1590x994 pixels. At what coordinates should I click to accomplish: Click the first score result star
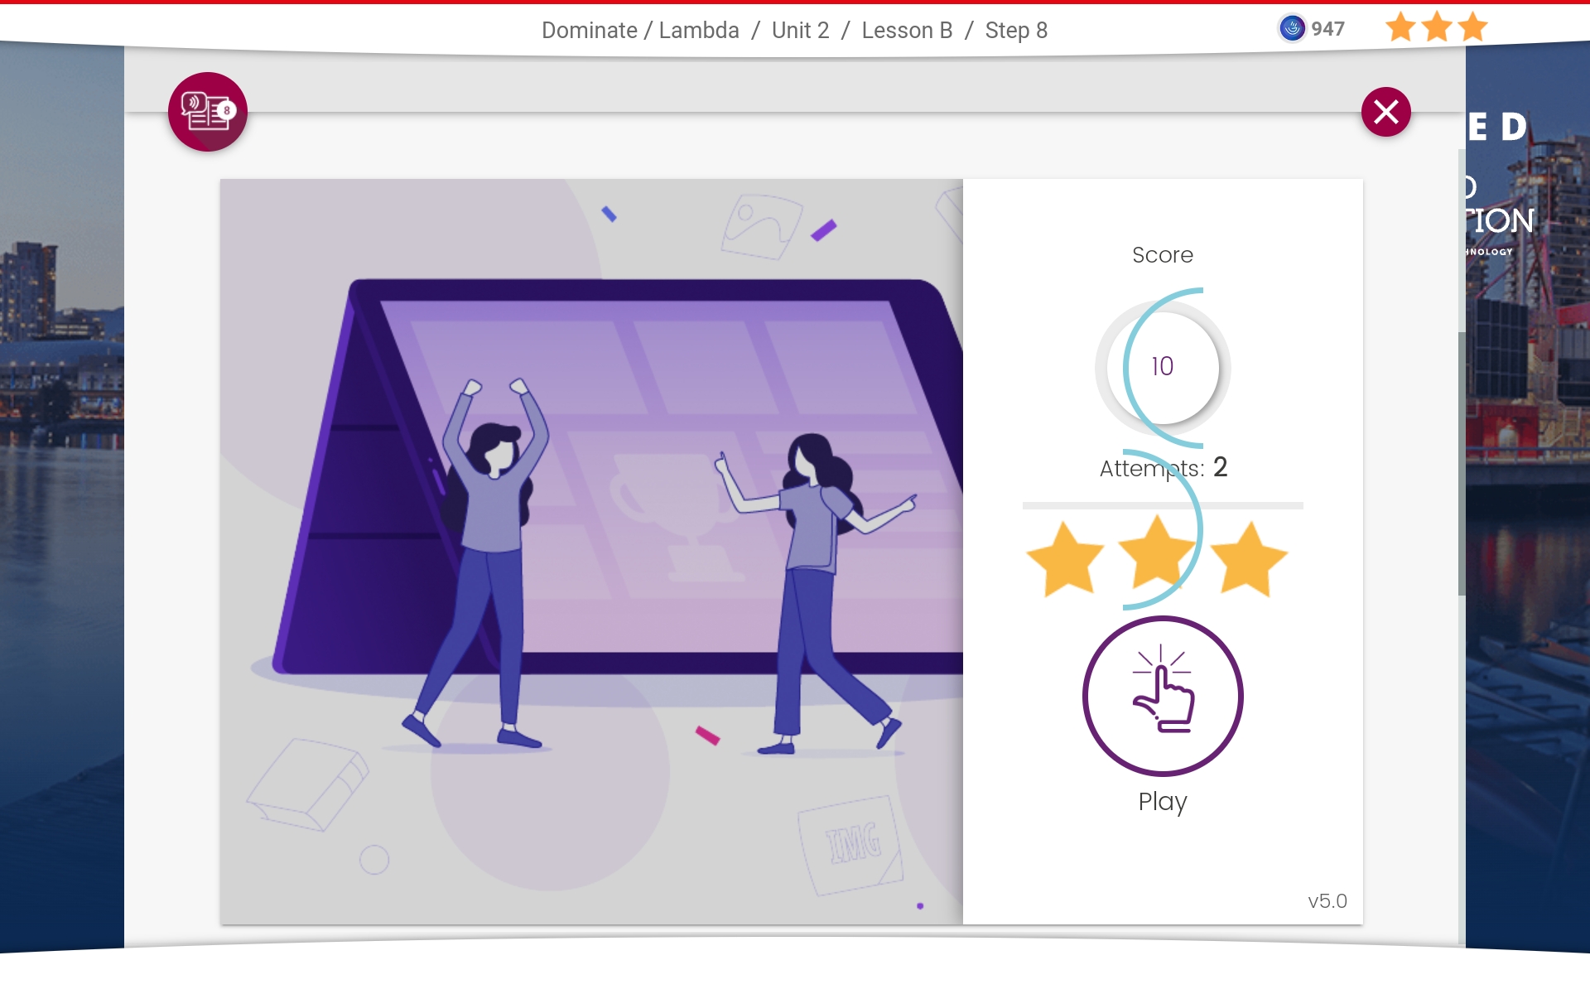[1064, 559]
